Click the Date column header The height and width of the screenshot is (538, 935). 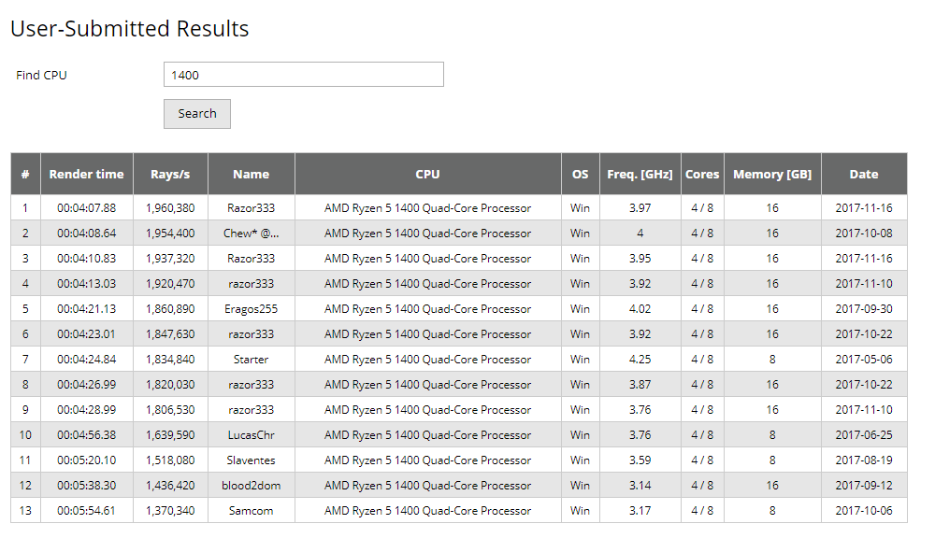(x=864, y=174)
